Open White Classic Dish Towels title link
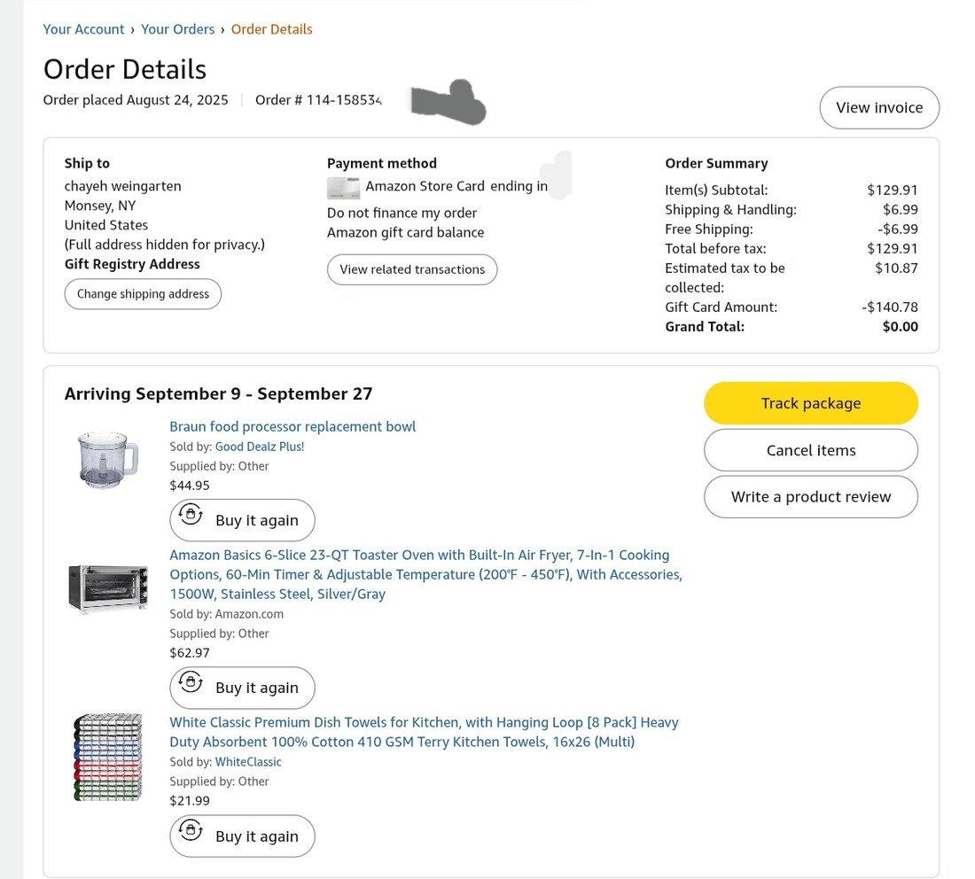975x879 pixels. [424, 732]
